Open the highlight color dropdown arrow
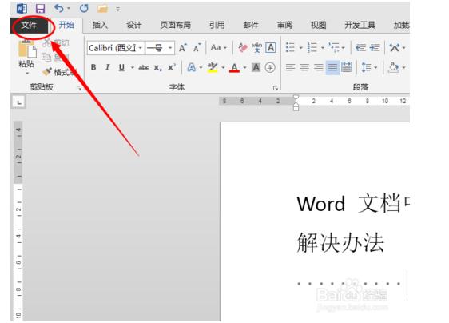449x323 pixels. [223, 68]
